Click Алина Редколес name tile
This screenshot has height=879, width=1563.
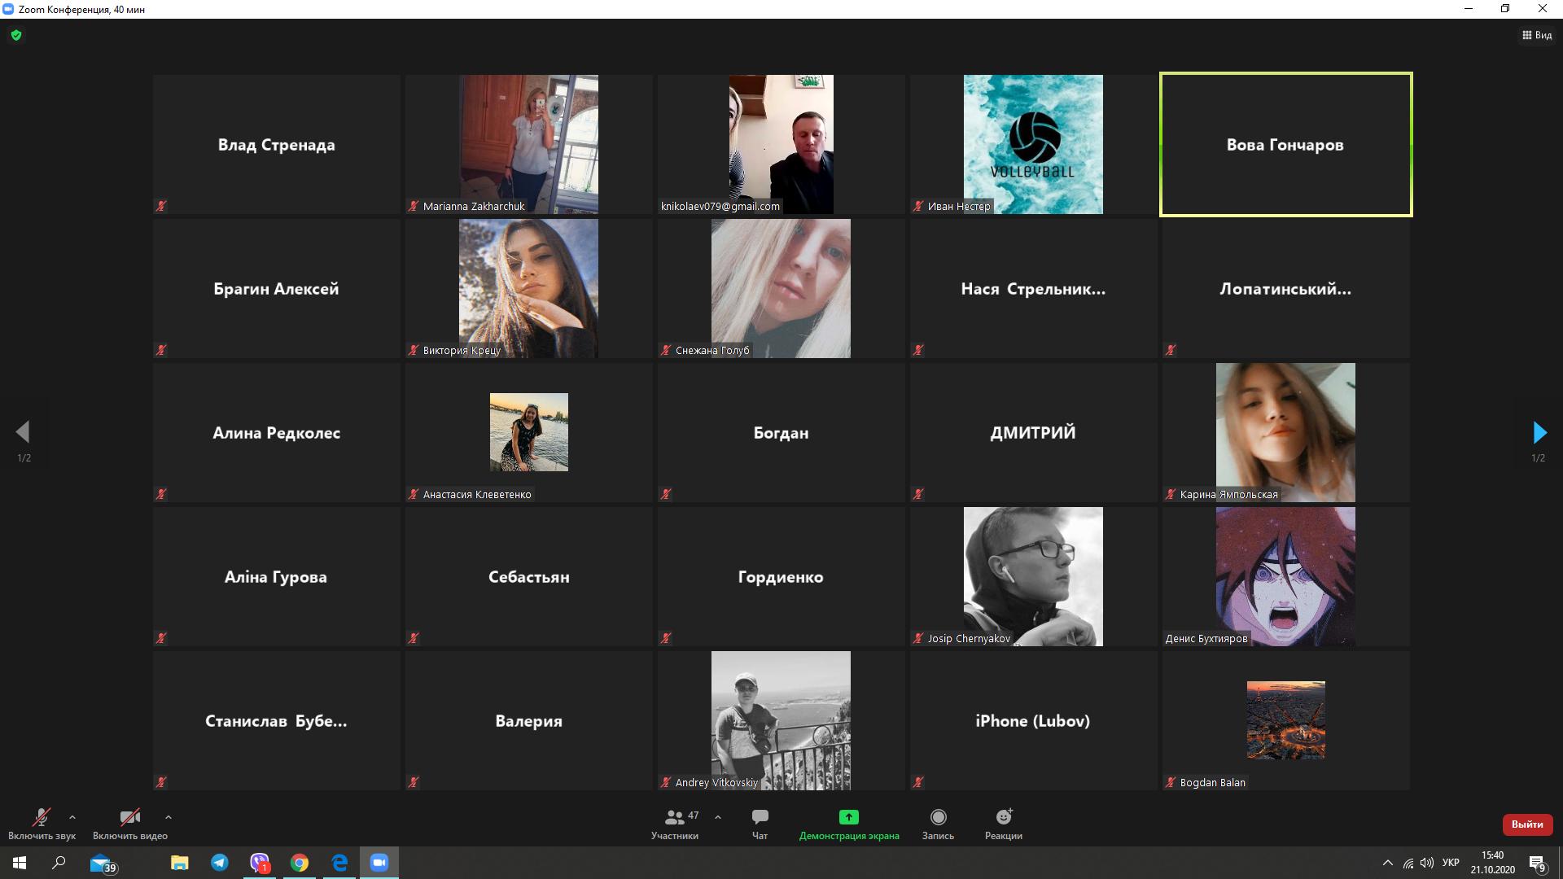click(x=276, y=433)
